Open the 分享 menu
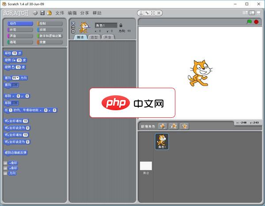 pyautogui.click(x=84, y=13)
